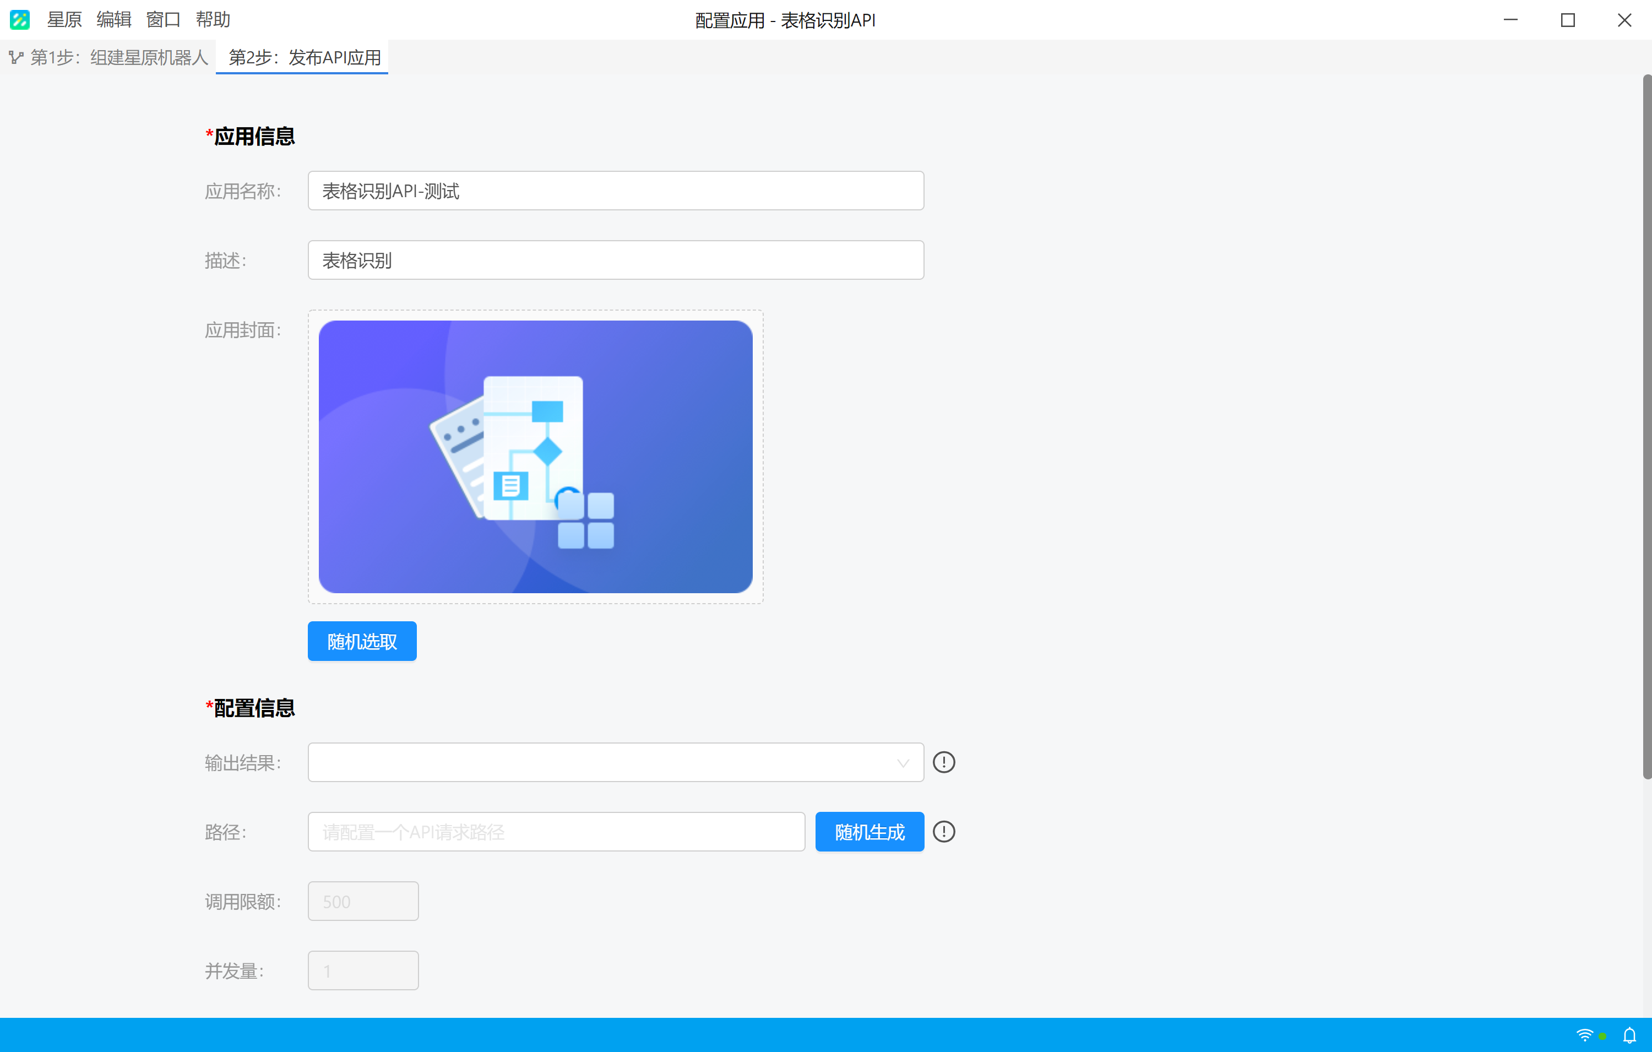This screenshot has width=1652, height=1052.
Task: Click the app logo icon in title bar
Action: click(19, 19)
